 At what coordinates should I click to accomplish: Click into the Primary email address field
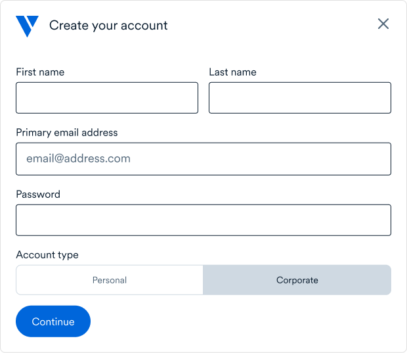203,159
